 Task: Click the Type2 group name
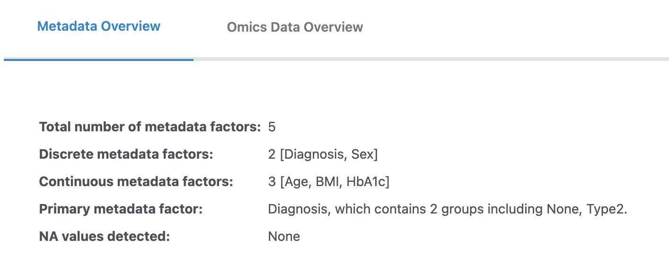coord(606,209)
